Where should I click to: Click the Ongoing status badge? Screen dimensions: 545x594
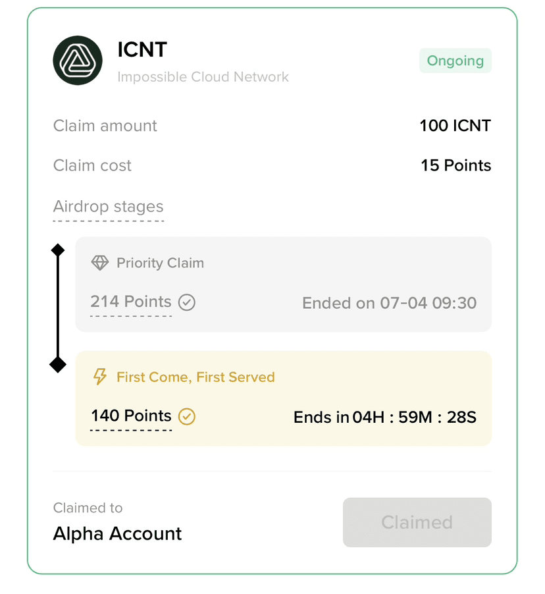pos(455,61)
